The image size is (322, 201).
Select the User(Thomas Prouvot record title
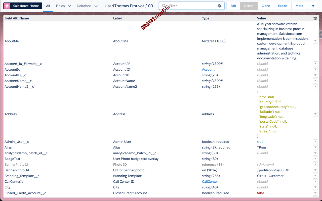coord(129,6)
